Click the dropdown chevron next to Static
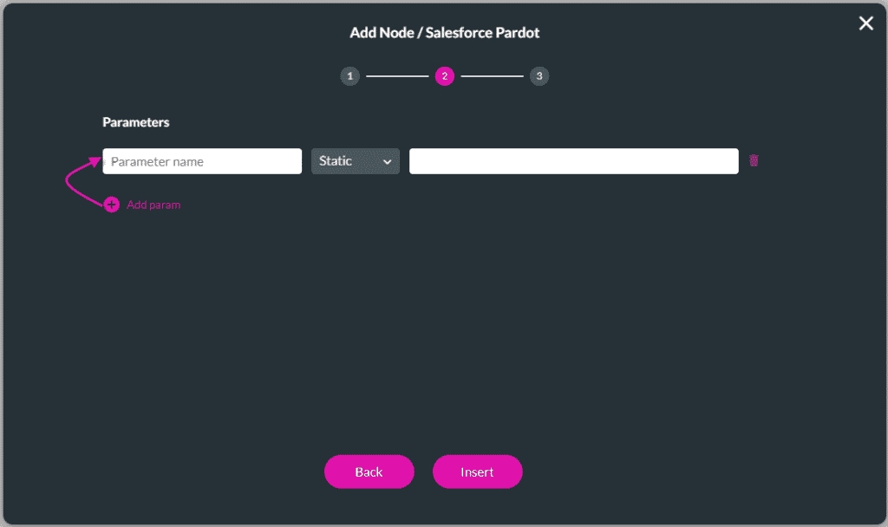 coord(385,160)
